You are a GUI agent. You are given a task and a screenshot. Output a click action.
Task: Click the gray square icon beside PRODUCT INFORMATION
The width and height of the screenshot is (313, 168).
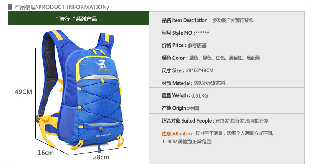click(x=10, y=7)
